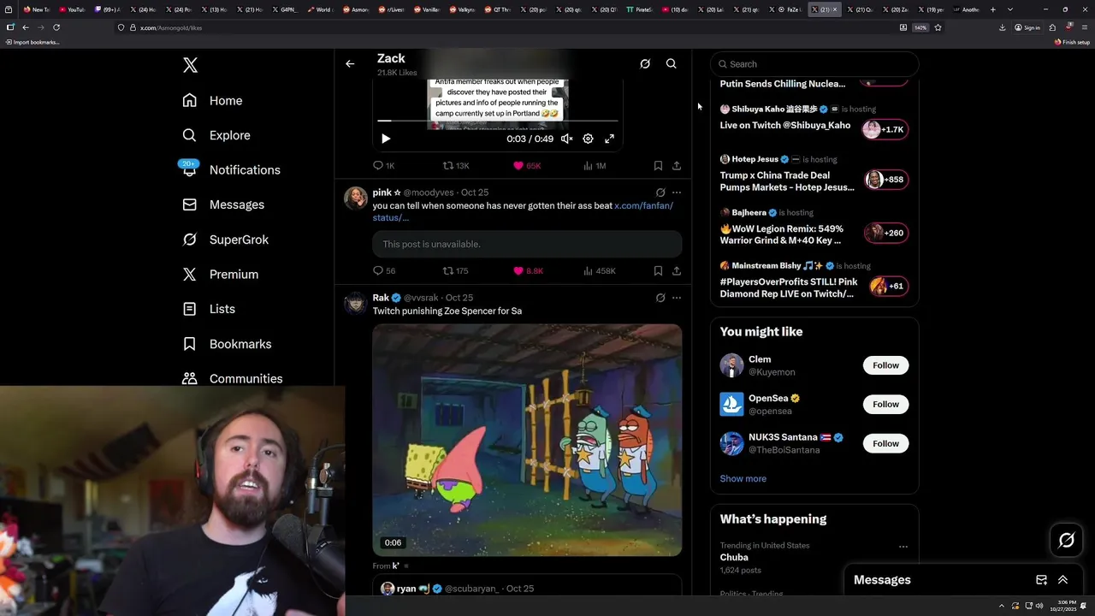Open the options menu for the Chuba trend

tap(903, 547)
